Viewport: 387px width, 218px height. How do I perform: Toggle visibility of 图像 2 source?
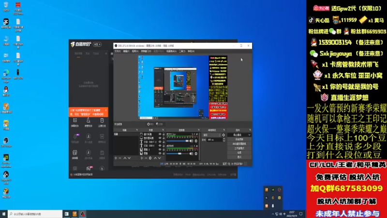pyautogui.click(x=160, y=150)
